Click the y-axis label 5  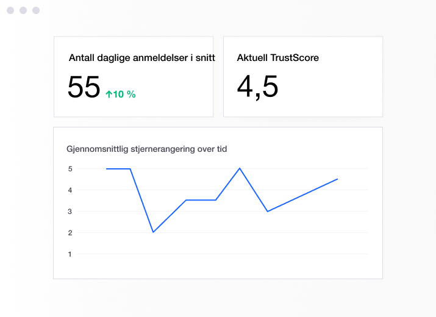pyautogui.click(x=70, y=169)
